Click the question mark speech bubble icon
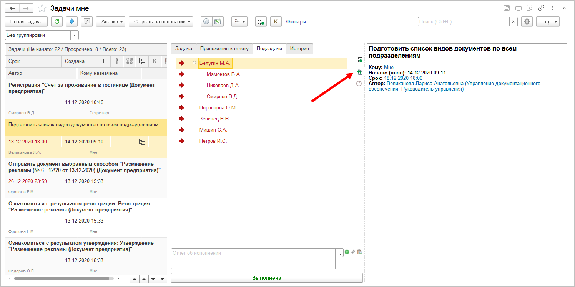The width and height of the screenshot is (575, 287). coord(87,22)
